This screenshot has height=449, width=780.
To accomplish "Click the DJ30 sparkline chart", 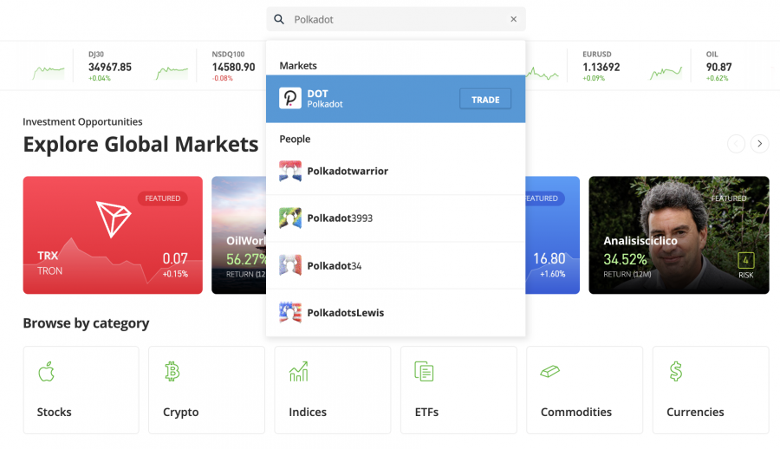I will (172, 73).
